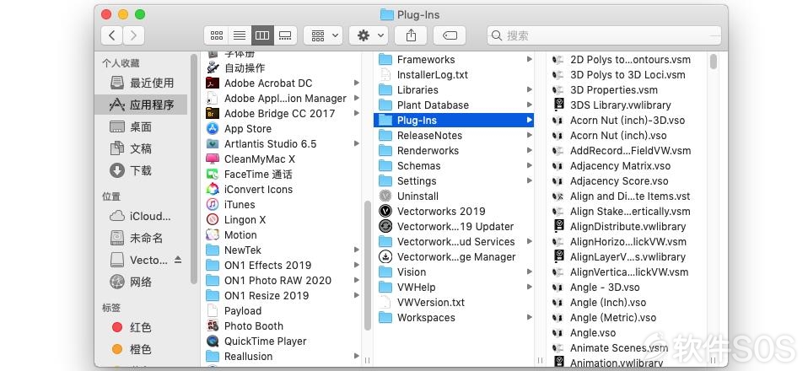Click the Vectorworks 2019 Updater icon
Screen dimensions: 808x371
385,226
